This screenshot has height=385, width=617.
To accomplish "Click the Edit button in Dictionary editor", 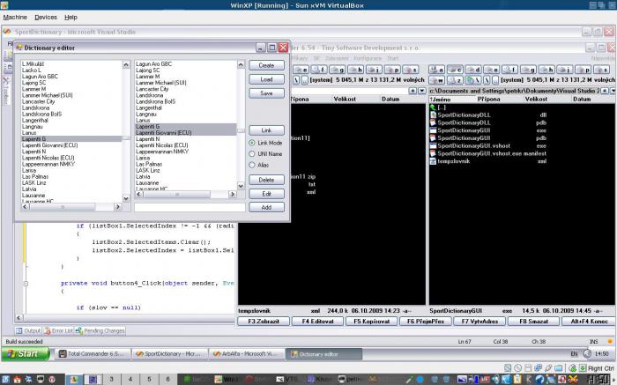I will [266, 194].
